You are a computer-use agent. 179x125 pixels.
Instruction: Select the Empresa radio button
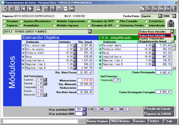pos(4,26)
